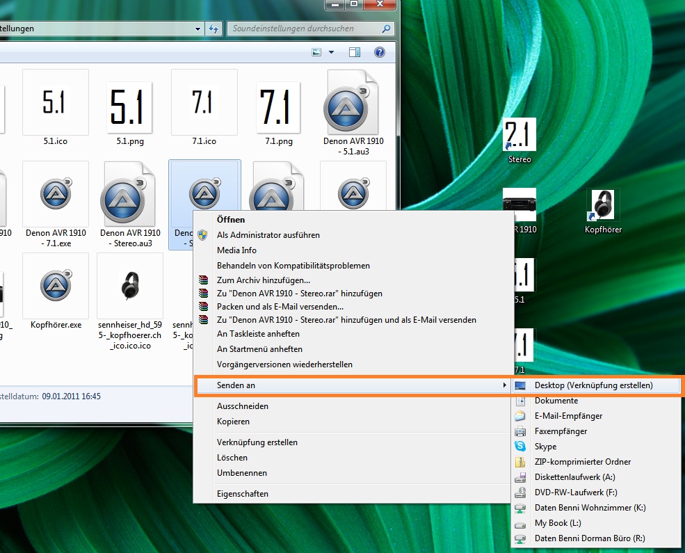Viewport: 685px width, 553px height.
Task: Select sennheiser_hd_595 headphone ico file
Action: click(x=130, y=301)
